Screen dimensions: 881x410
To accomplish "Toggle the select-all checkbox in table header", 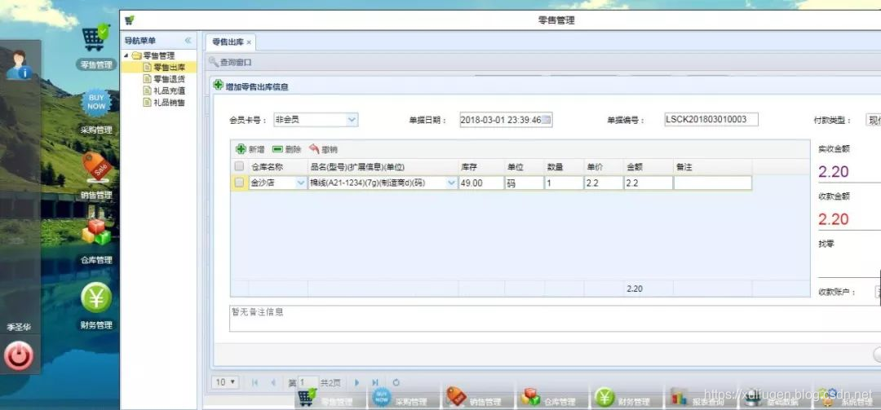I will [x=239, y=166].
